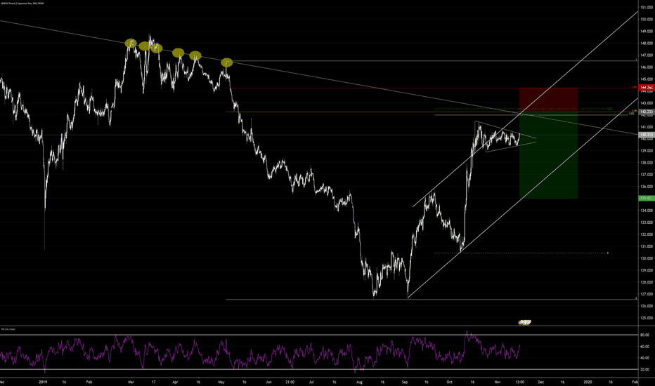Select the triangle pattern drawing near October highs
This screenshot has width=655, height=386.
506,138
